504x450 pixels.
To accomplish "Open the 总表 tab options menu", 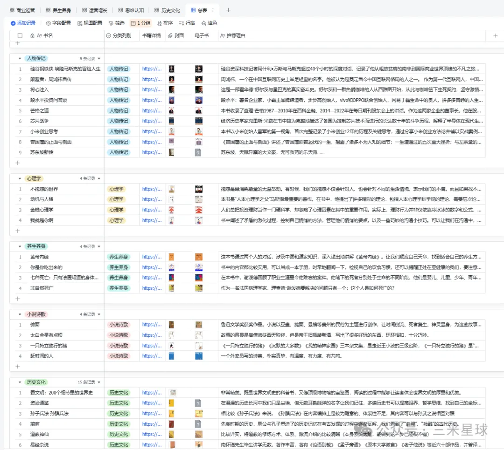I will 213,10.
